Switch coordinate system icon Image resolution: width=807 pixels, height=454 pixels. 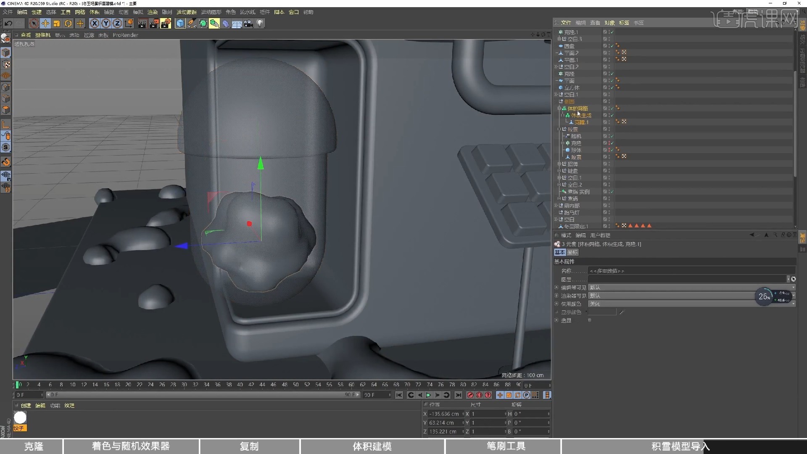click(x=129, y=24)
